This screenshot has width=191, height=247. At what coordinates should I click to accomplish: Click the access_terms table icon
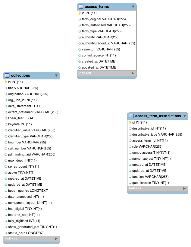pos(81,7)
